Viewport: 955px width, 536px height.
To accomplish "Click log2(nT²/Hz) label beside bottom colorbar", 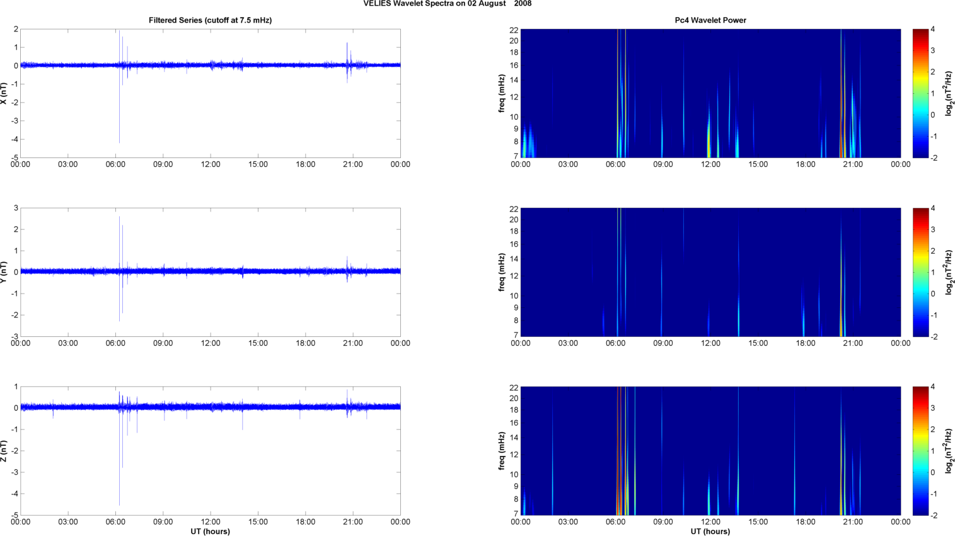I will point(949,451).
